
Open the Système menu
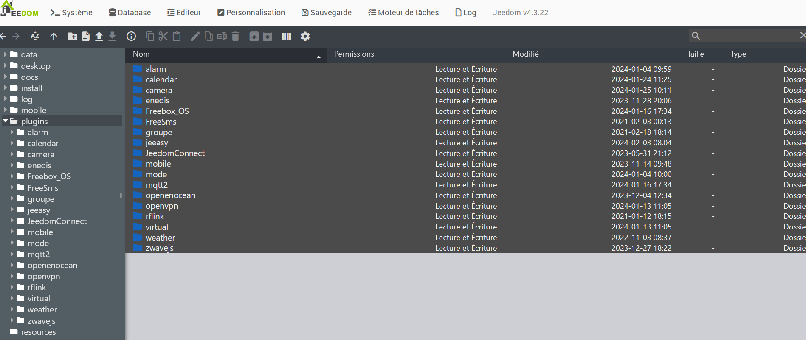71,13
